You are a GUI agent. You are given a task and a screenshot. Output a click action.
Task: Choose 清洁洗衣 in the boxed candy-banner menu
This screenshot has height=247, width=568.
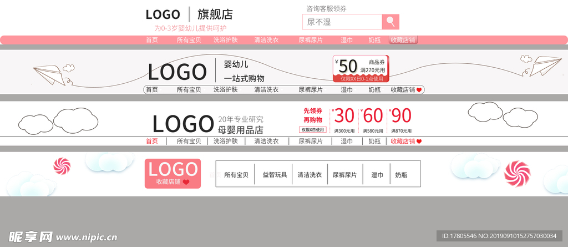tap(310, 175)
